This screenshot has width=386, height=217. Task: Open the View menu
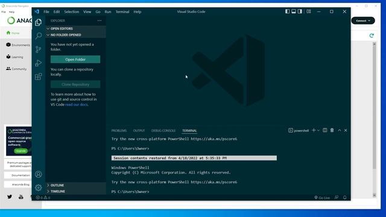coord(87,11)
